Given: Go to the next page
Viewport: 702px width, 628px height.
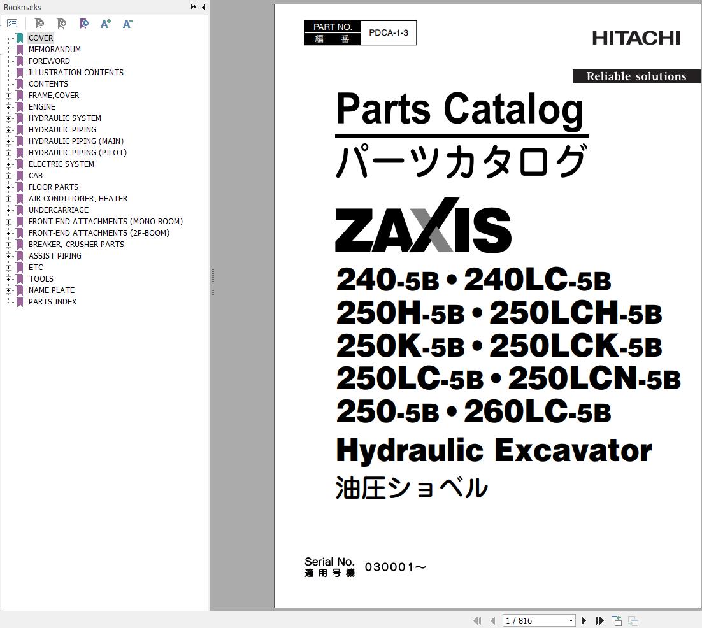Looking at the screenshot, I should (584, 620).
